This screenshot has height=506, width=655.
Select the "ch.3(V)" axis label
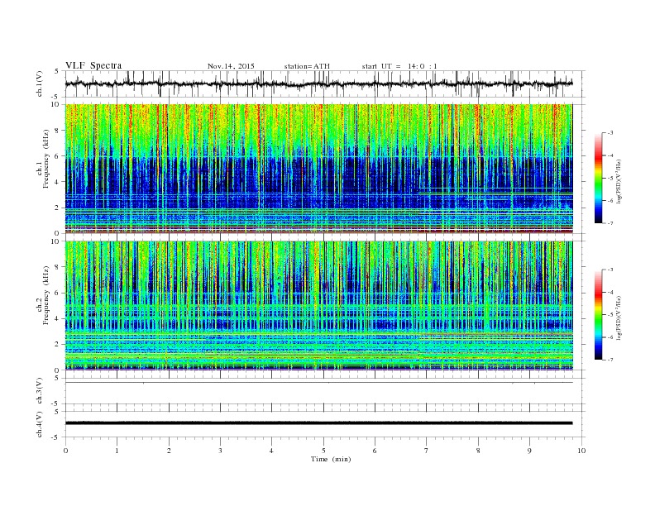pyautogui.click(x=40, y=391)
